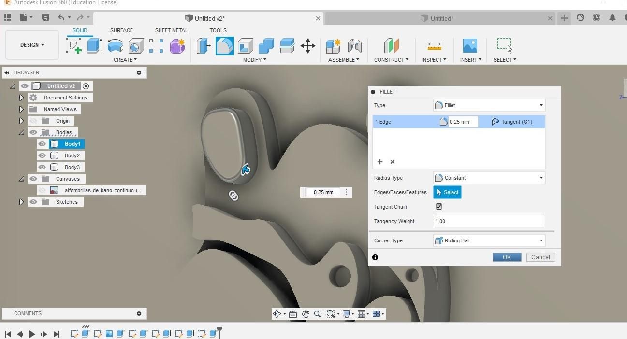Click the Pan hand tool
The image size is (627, 339).
[306, 314]
